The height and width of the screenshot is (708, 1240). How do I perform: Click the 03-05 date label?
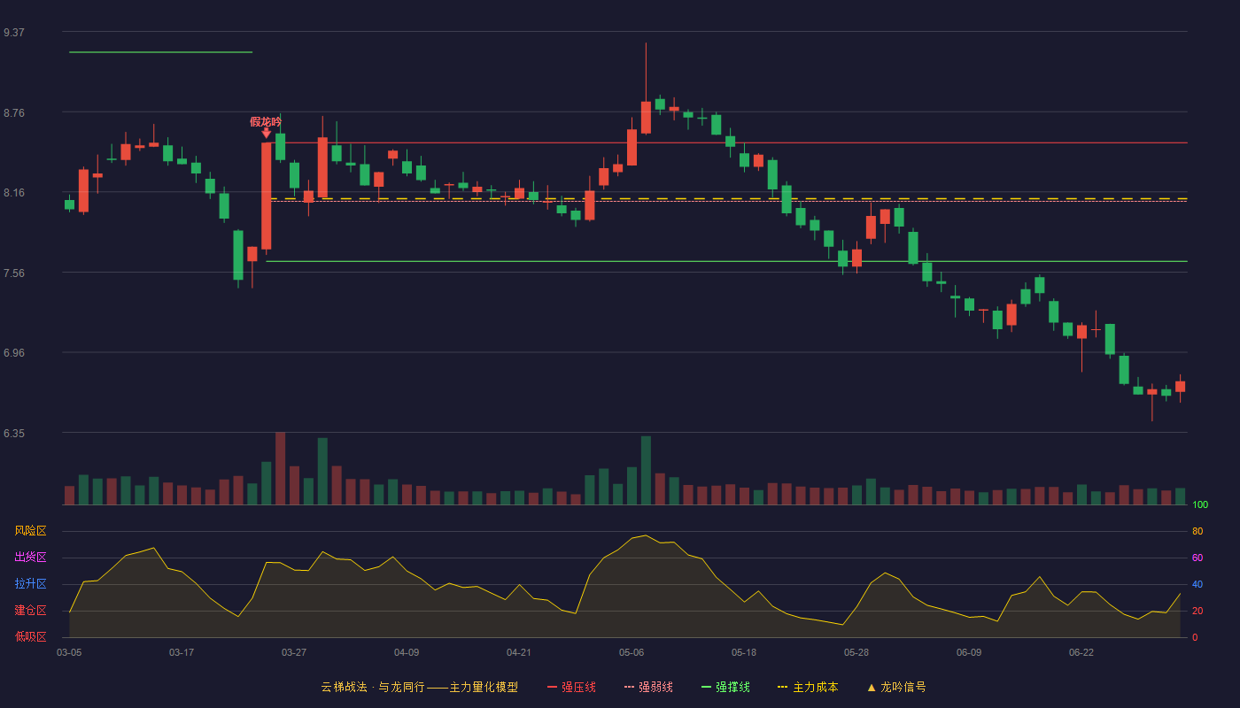point(69,653)
